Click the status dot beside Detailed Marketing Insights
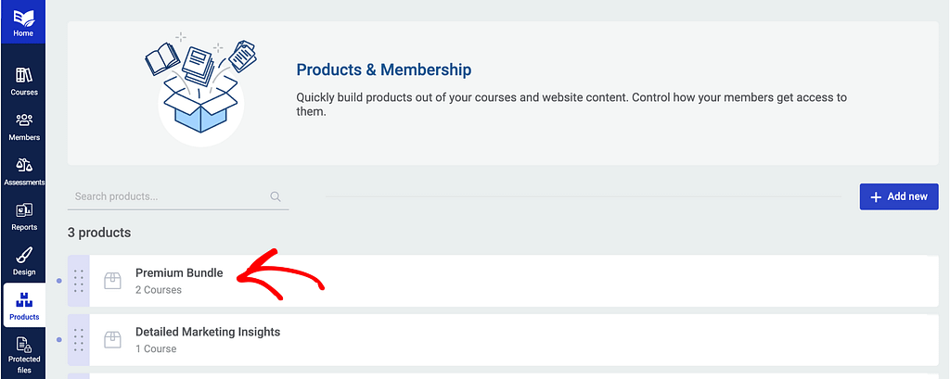Viewport: 950px width, 379px height. pyautogui.click(x=58, y=340)
